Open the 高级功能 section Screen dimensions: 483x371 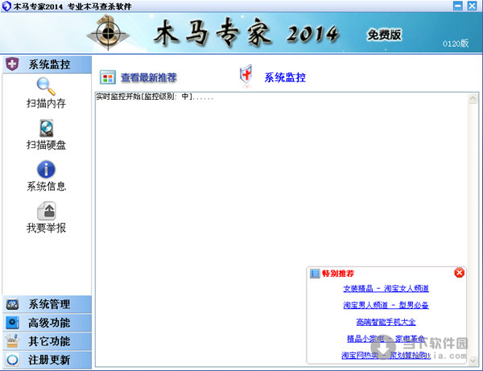point(47,323)
